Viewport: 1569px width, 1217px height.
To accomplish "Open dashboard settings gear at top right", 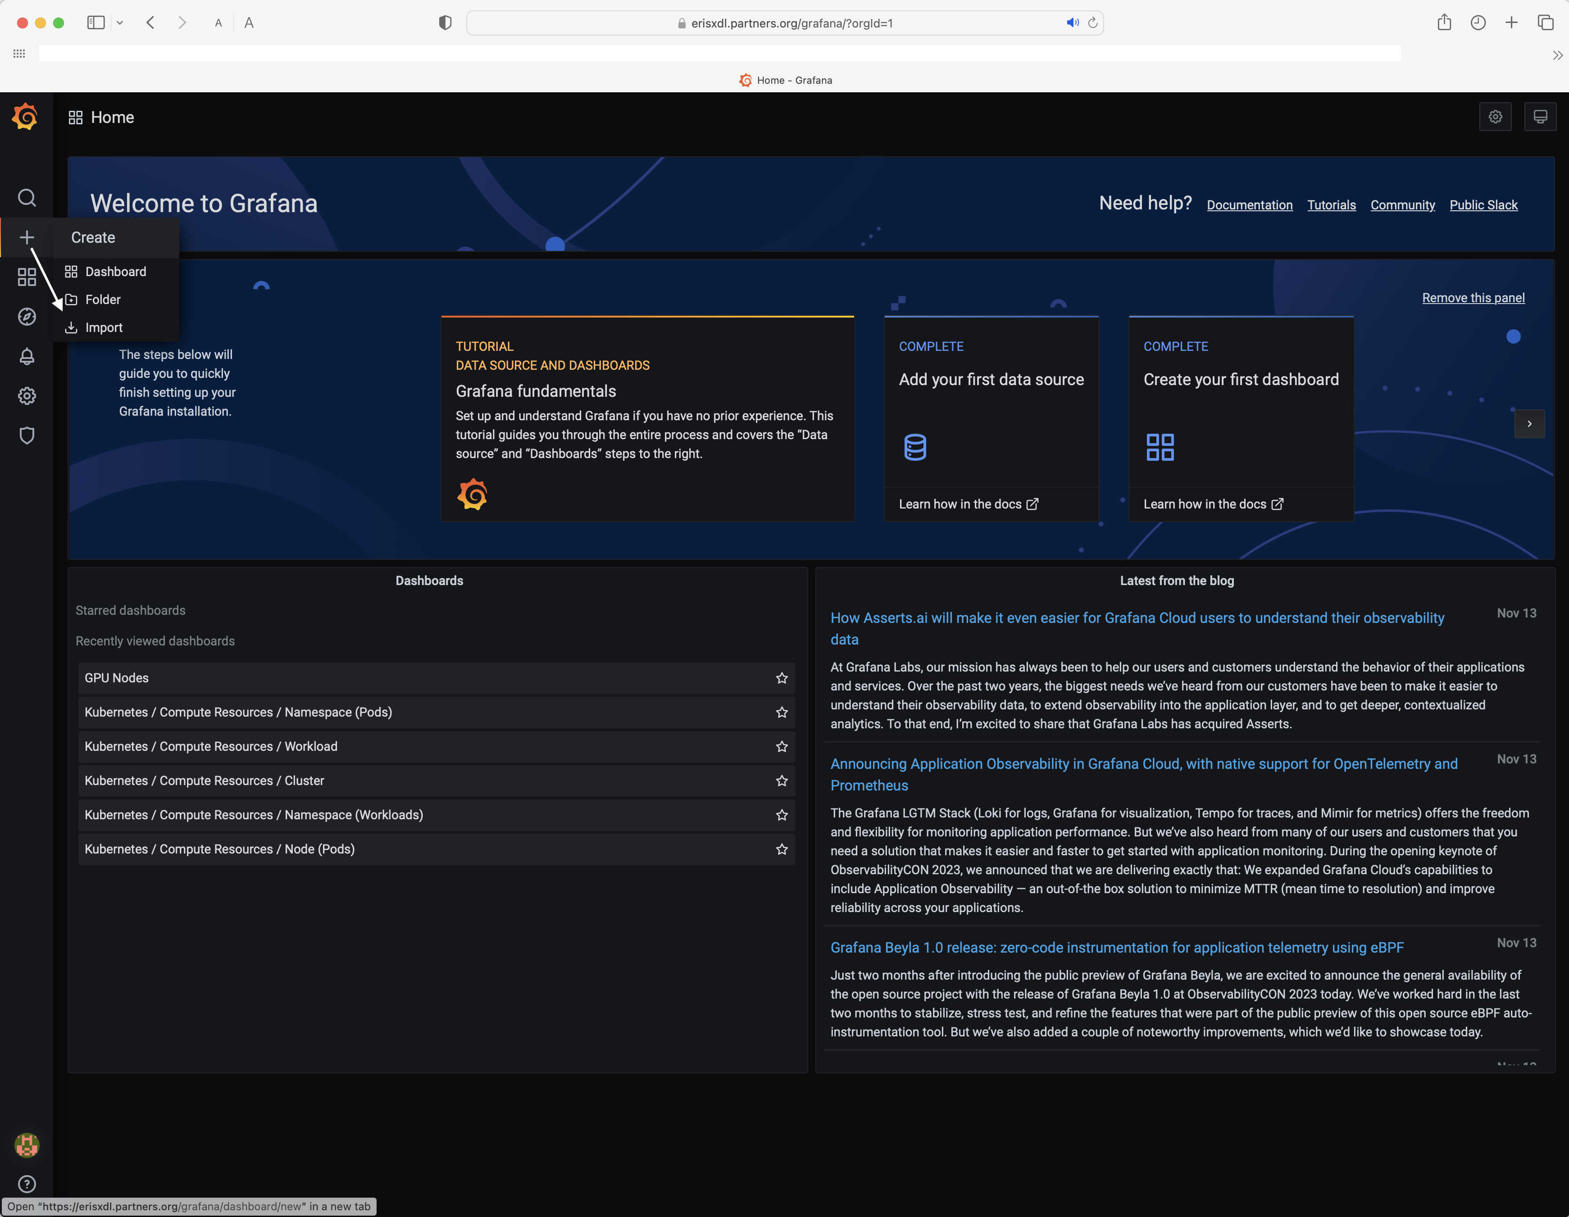I will tap(1495, 116).
